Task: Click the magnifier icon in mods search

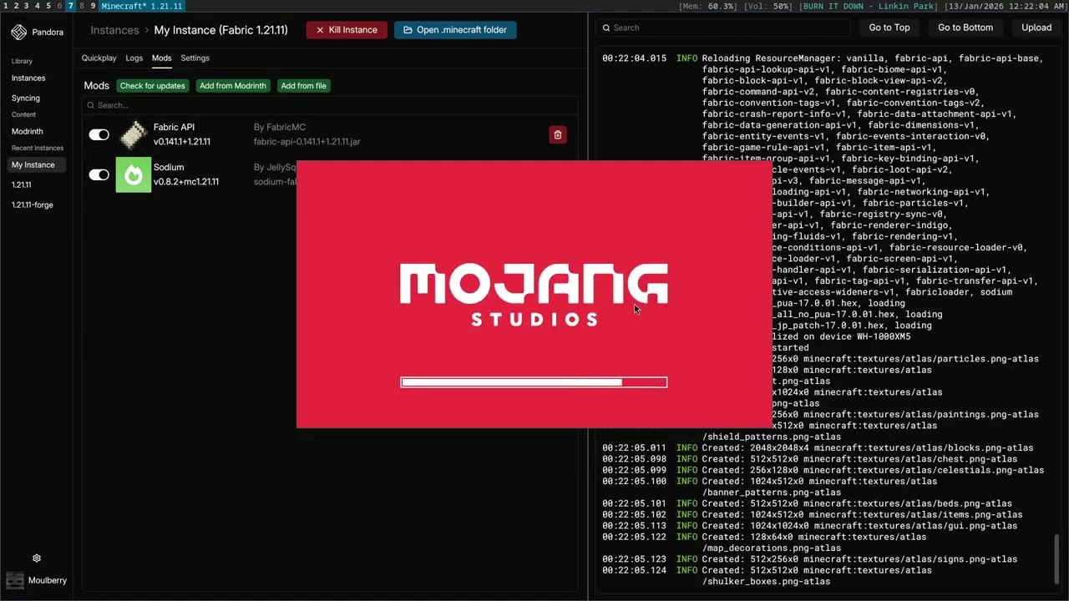Action: click(x=91, y=105)
